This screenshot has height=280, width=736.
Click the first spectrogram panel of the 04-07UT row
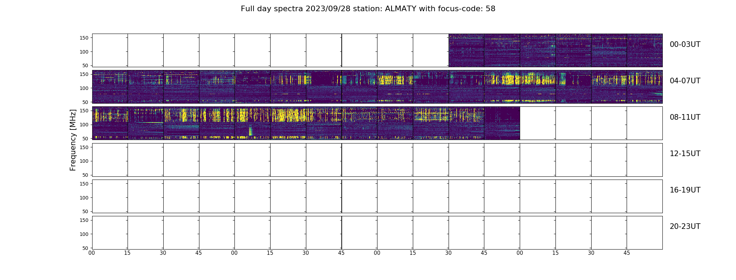pos(110,87)
